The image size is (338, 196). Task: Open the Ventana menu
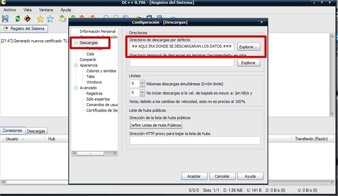(46, 10)
